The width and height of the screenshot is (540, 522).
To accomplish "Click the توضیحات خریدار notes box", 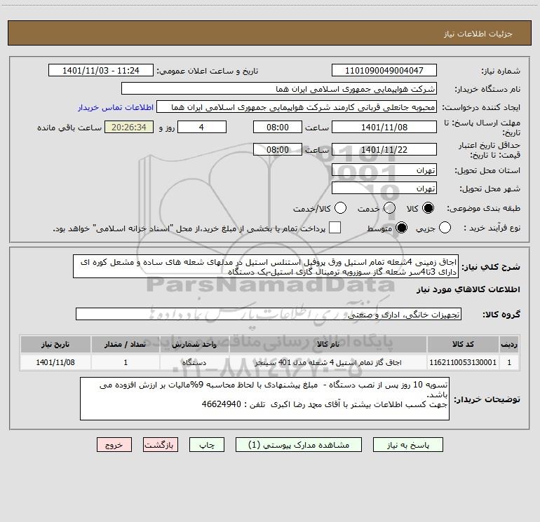I will point(264,399).
